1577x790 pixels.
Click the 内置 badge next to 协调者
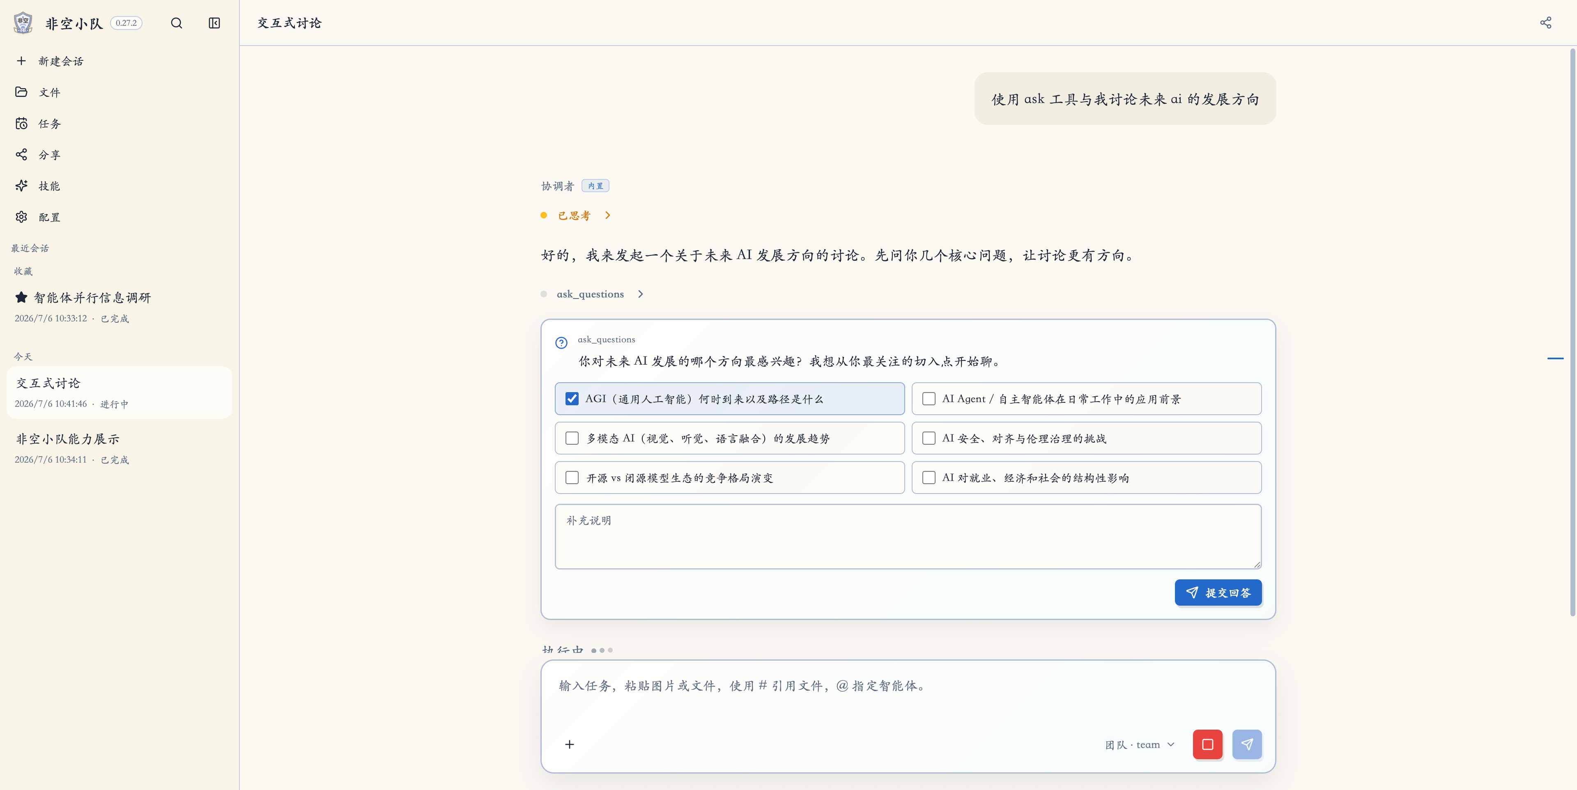(595, 186)
